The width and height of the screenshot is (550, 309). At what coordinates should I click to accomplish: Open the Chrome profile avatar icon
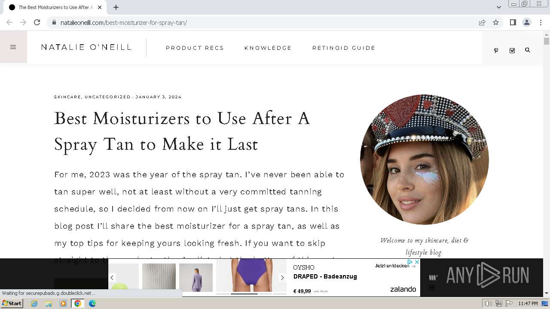(526, 22)
